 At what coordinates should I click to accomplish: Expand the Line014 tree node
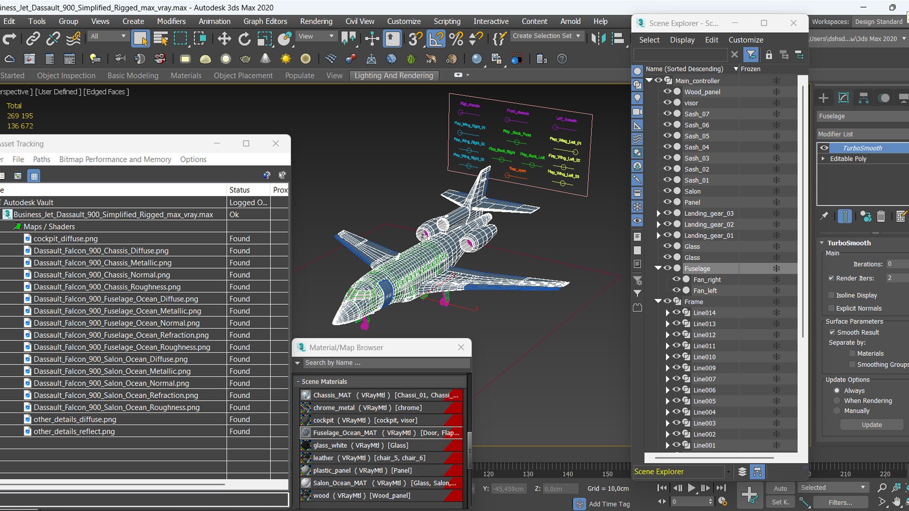tap(667, 313)
